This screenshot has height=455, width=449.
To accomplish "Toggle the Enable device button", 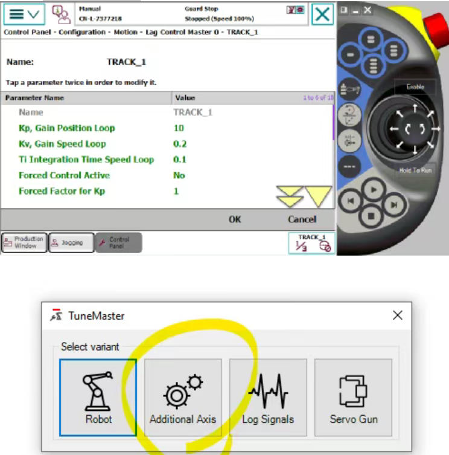I will (x=415, y=87).
